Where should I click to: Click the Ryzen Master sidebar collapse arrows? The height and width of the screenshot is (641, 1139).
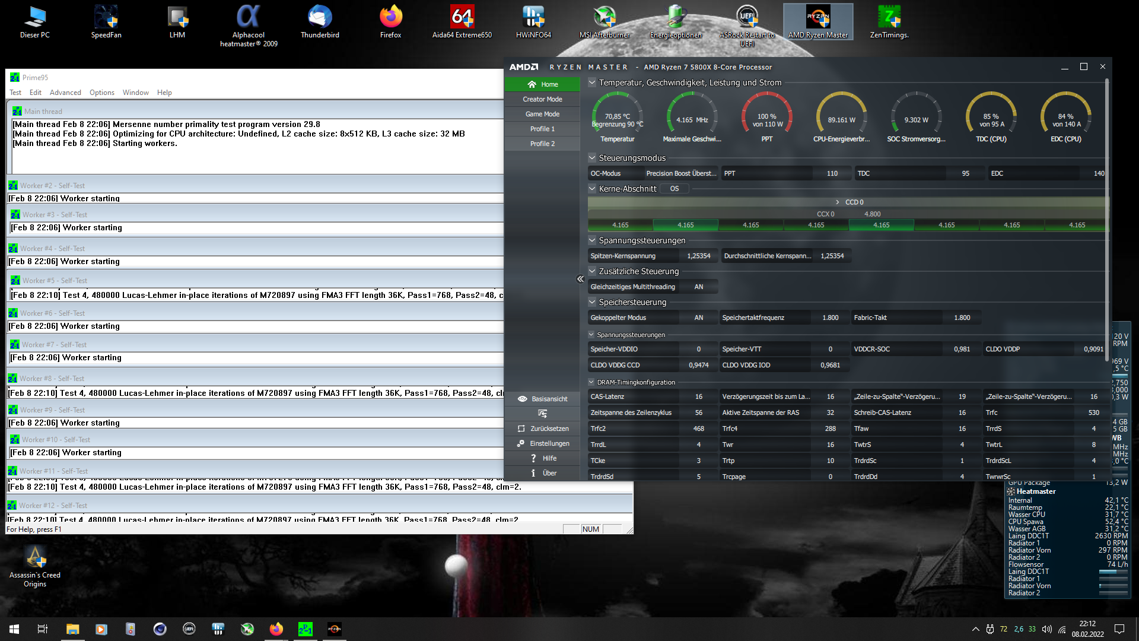tap(580, 279)
